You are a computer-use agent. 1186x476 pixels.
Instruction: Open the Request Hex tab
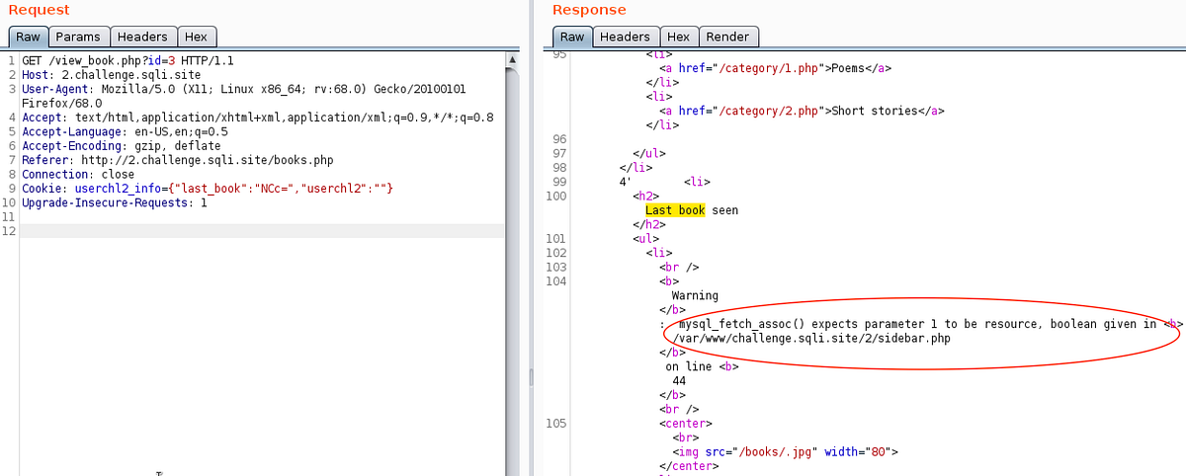coord(196,37)
